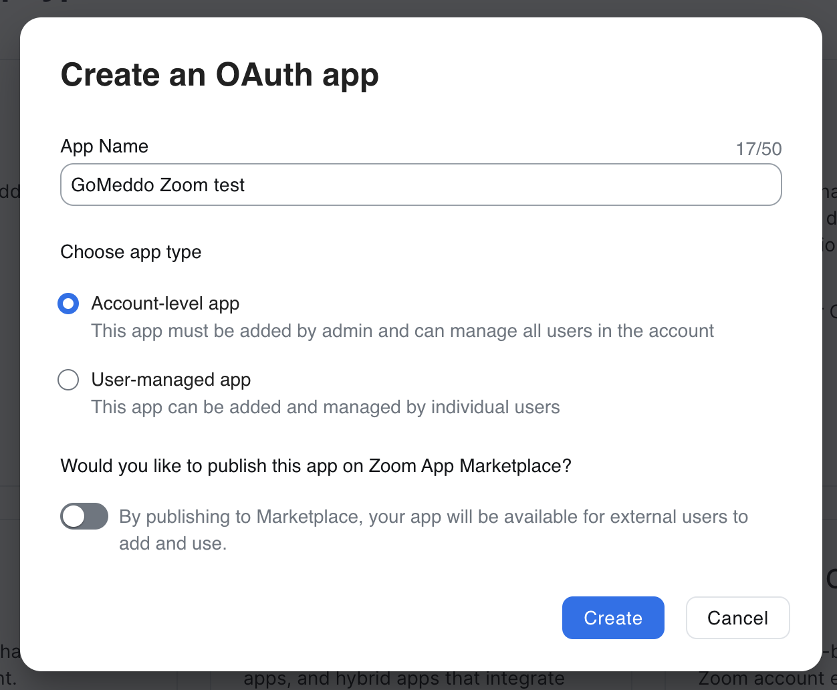
Task: Click the Zoom App Marketplace publish question
Action: (x=316, y=466)
